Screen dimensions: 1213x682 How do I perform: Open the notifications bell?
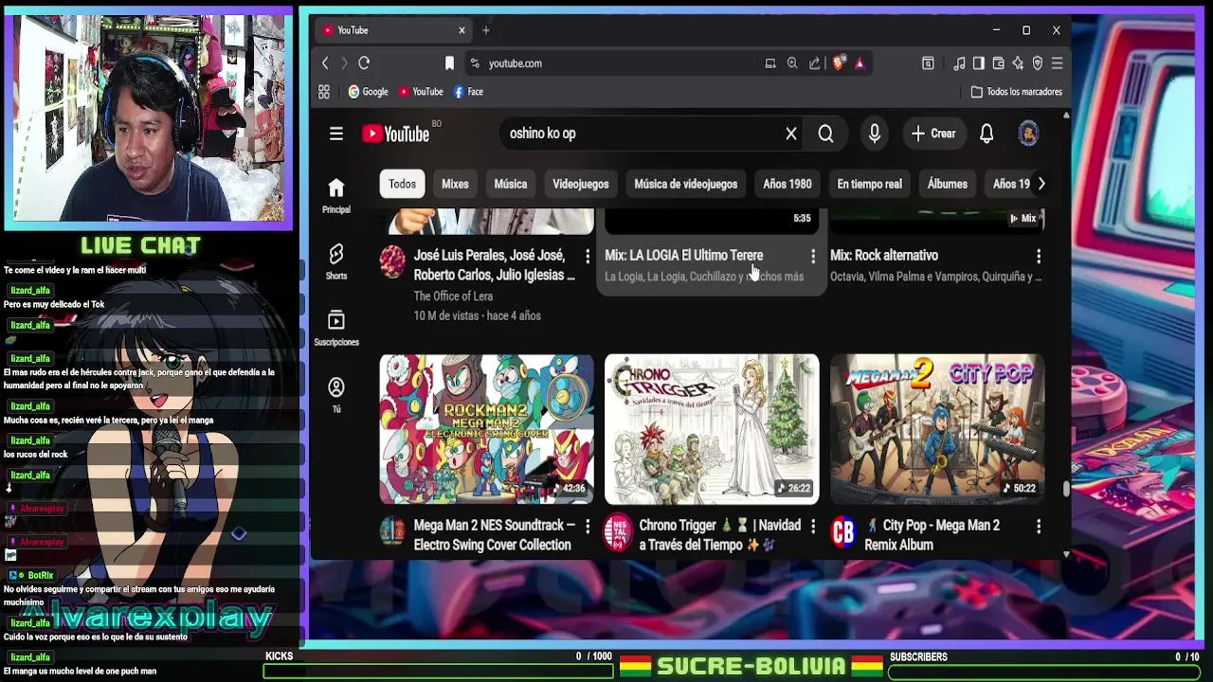pos(987,134)
